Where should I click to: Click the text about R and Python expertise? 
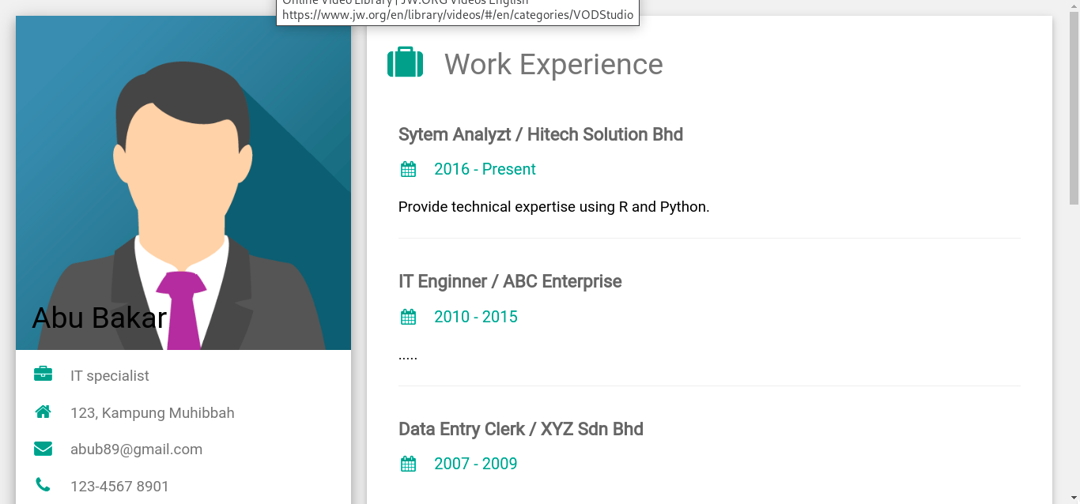pyautogui.click(x=554, y=207)
